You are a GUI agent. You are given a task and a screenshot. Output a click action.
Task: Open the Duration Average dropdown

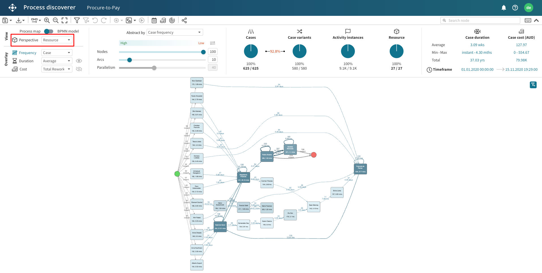(57, 61)
